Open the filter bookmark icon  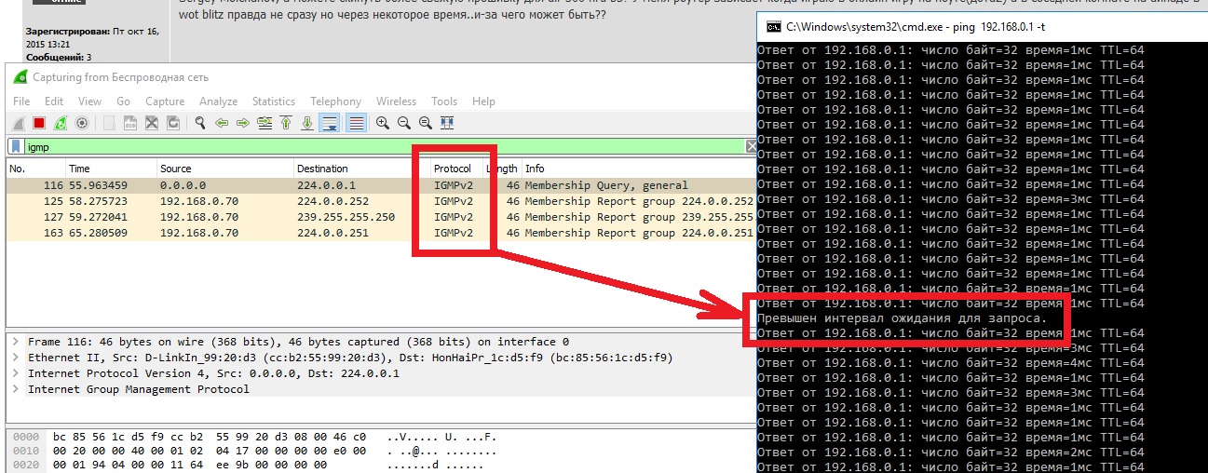(x=16, y=146)
